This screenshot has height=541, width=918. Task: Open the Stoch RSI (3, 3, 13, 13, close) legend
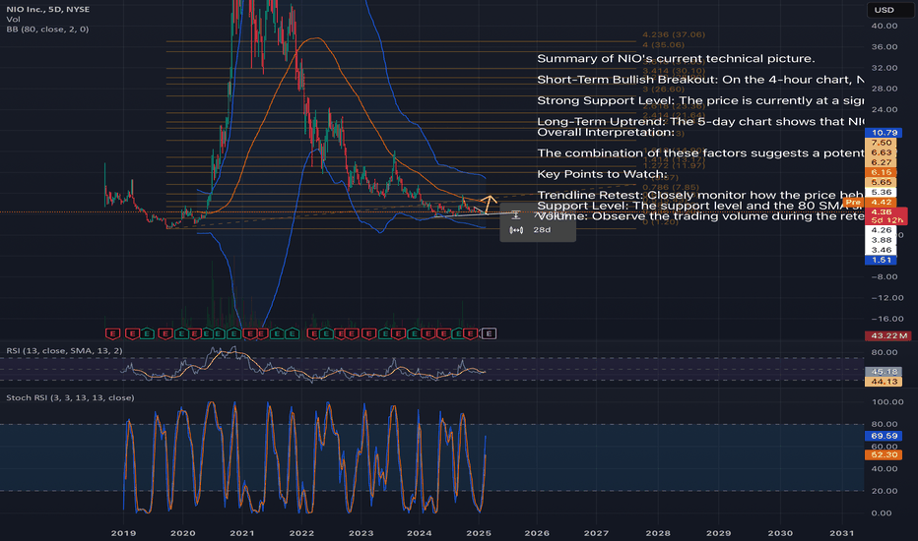70,397
